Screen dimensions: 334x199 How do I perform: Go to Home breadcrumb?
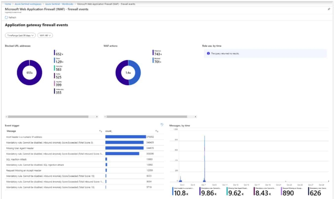point(8,4)
